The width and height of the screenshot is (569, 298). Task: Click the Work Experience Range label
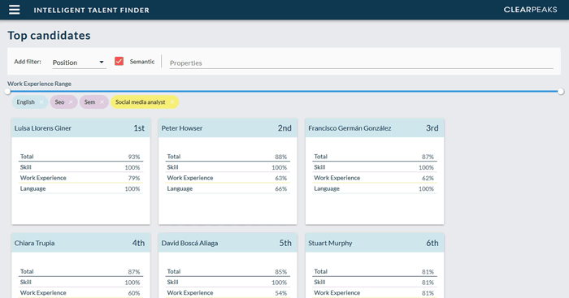pyautogui.click(x=39, y=84)
